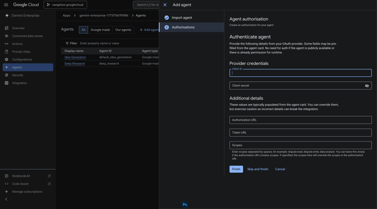Viewport: 377px width, 209px height.
Task: Collapse the sidebar with the chevron
Action: (x=6, y=199)
